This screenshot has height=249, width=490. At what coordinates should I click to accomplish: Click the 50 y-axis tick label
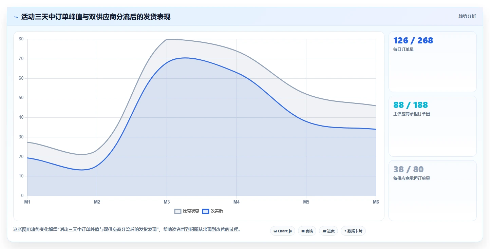point(21,98)
